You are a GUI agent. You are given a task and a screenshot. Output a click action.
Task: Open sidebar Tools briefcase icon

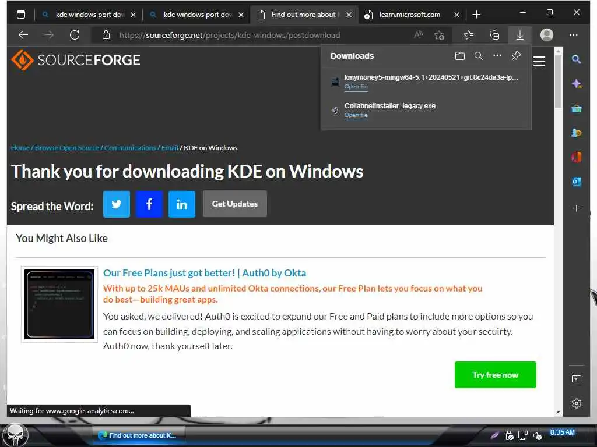point(577,109)
